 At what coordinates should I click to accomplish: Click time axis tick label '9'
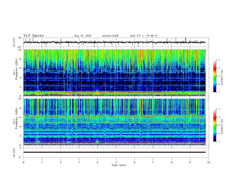[190, 162]
